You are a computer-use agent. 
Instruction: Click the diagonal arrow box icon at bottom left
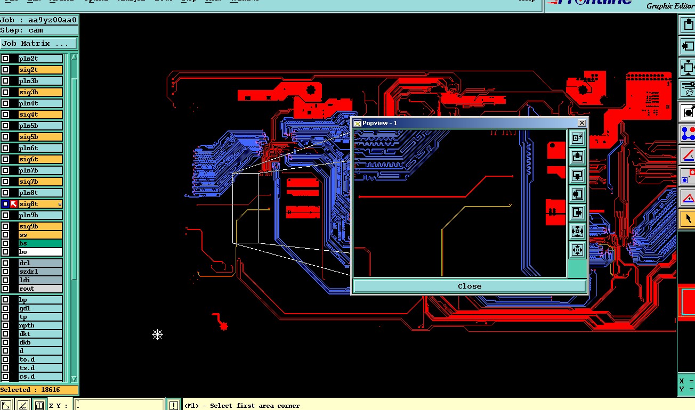pyautogui.click(x=6, y=405)
